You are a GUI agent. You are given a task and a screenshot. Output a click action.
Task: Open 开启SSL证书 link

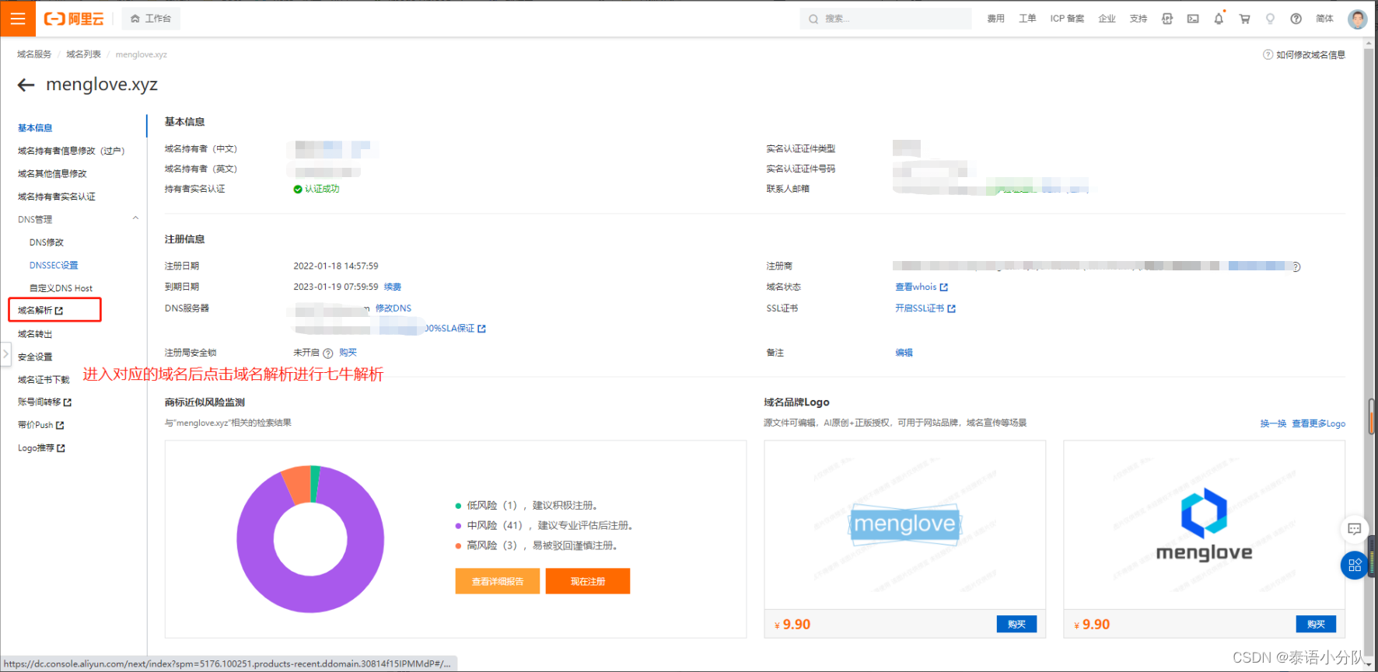tap(925, 308)
